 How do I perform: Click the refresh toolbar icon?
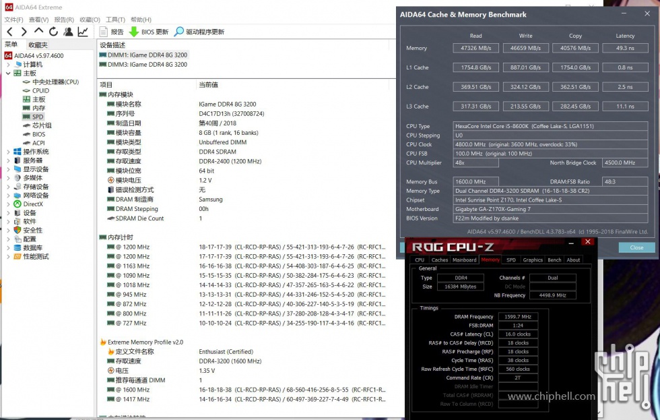tap(53, 32)
